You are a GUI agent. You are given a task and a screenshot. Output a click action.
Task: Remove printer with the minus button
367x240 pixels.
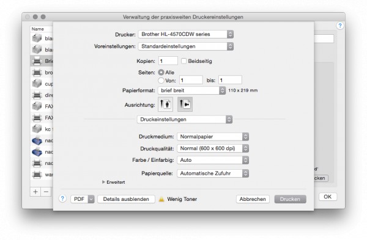click(x=46, y=192)
